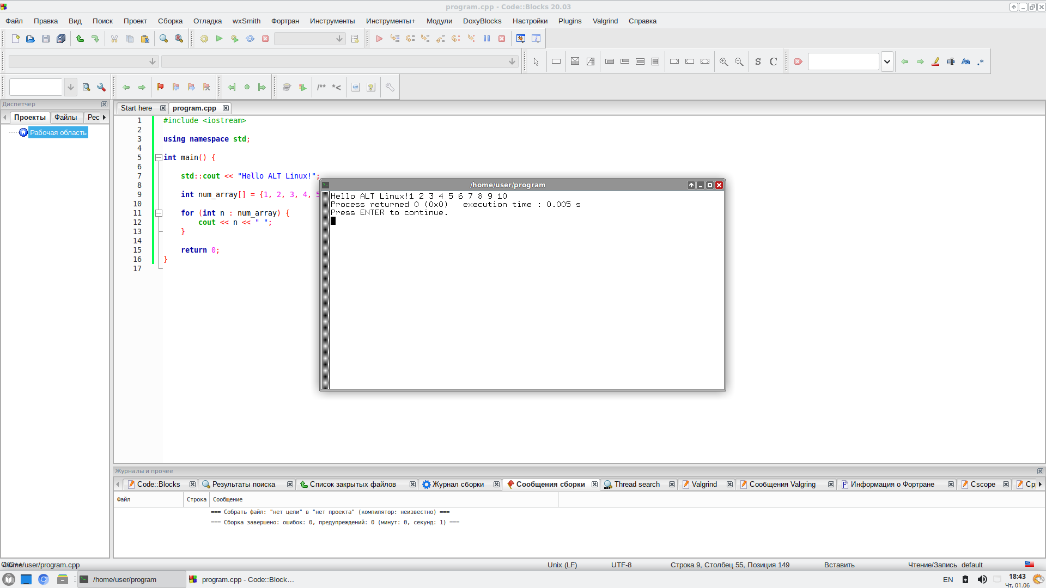
Task: Switch to Code::Blocks window in taskbar
Action: (242, 579)
